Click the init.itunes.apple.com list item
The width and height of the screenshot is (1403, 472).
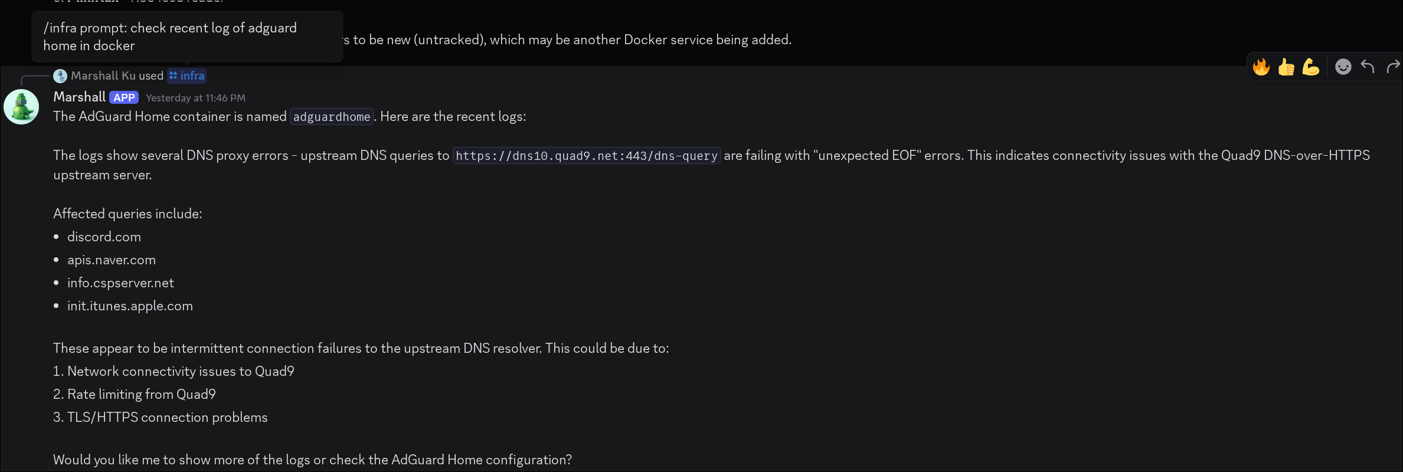point(130,306)
